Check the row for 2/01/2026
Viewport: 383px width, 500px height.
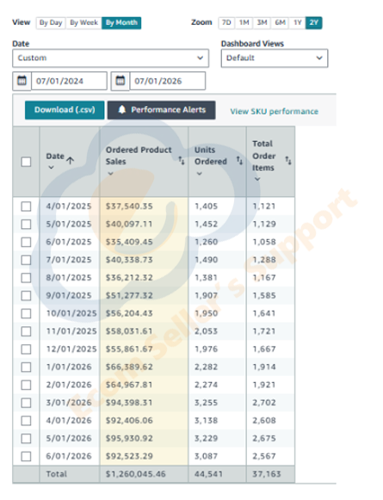[x=26, y=385]
